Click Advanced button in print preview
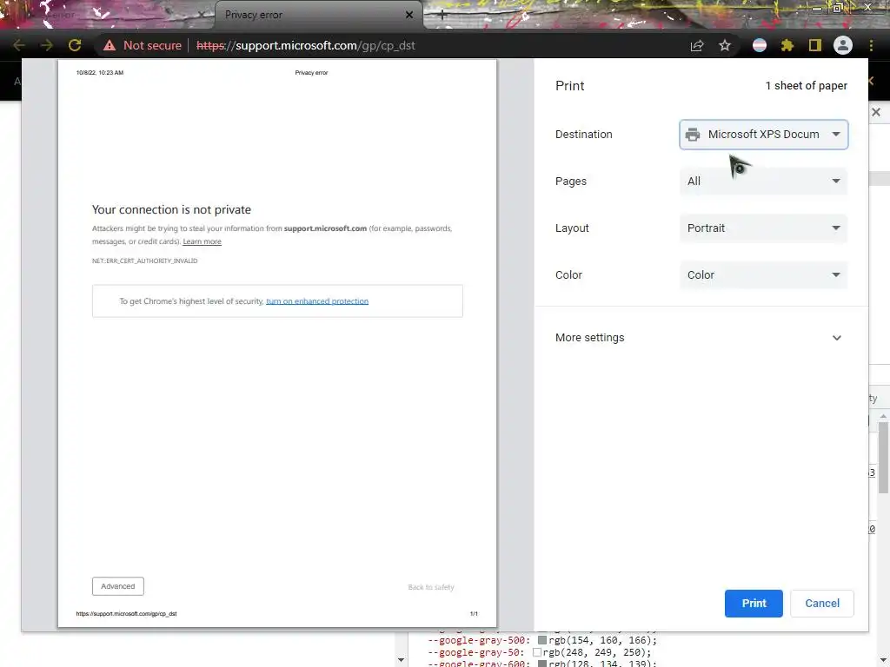This screenshot has height=667, width=890. pos(118,586)
